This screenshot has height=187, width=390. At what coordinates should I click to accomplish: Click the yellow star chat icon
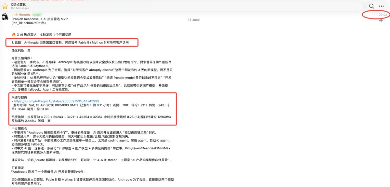pos(5,6)
